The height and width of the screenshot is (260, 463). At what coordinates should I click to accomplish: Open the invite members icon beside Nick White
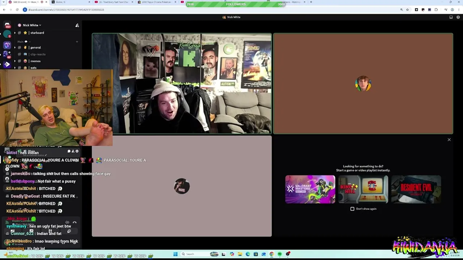(77, 25)
